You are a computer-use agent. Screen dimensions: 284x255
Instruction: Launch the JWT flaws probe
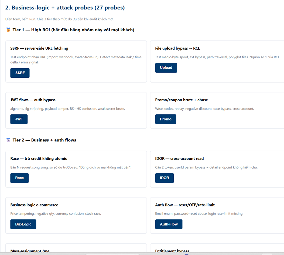tap(19, 119)
